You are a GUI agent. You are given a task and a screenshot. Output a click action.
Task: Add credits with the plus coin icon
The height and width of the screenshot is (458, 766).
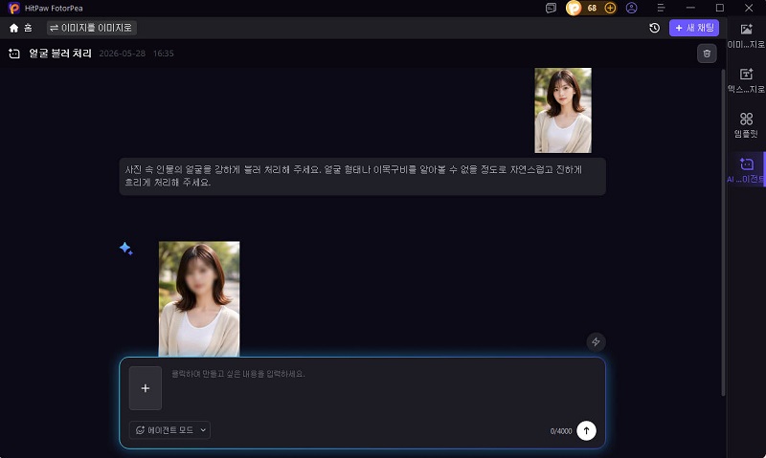[x=610, y=8]
